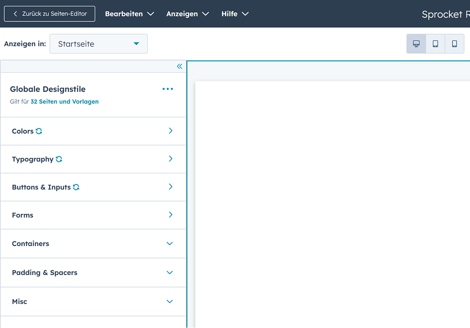Screen dimensions: 470x328
Task: Click sync icon beside Buttons & Inputs
Action: 76,187
